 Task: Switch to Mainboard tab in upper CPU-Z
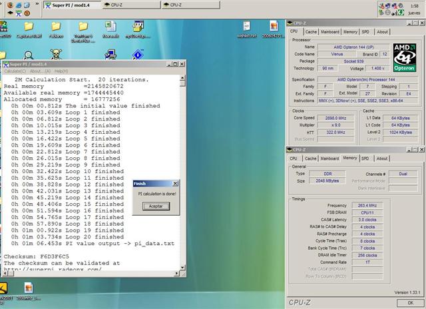click(329, 31)
